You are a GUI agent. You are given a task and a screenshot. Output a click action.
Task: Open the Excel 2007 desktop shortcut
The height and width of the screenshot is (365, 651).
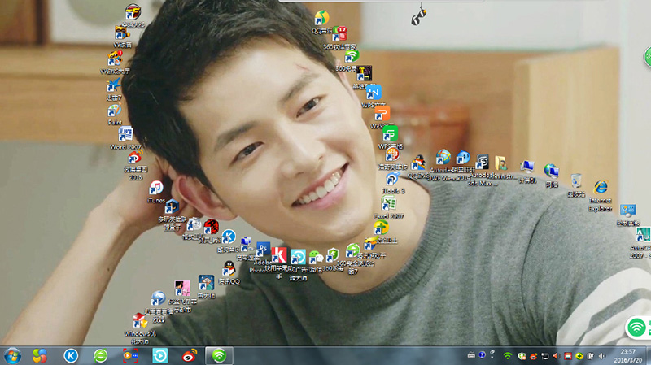(x=388, y=203)
